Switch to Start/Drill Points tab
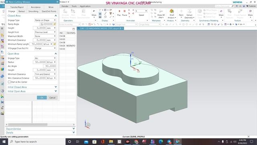The width and height of the screenshot is (257, 145). 49,11
